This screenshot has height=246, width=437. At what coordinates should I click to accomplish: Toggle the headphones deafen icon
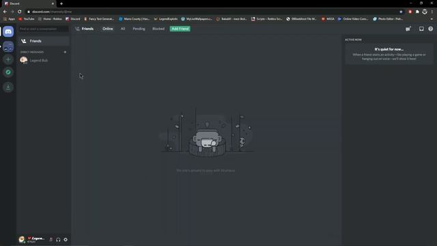coord(58,240)
